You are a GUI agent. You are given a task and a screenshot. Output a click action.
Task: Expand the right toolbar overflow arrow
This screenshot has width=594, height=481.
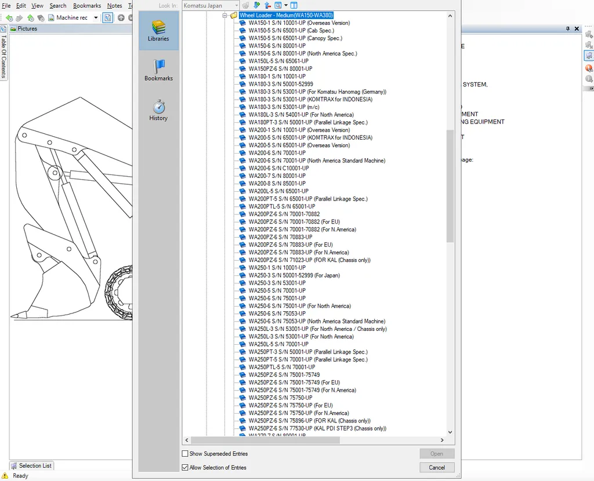591,88
